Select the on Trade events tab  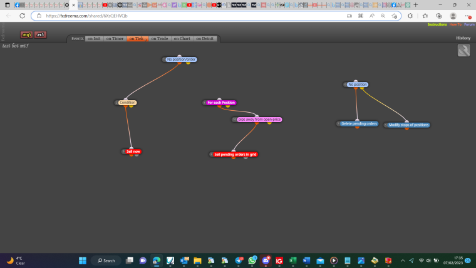coord(160,39)
